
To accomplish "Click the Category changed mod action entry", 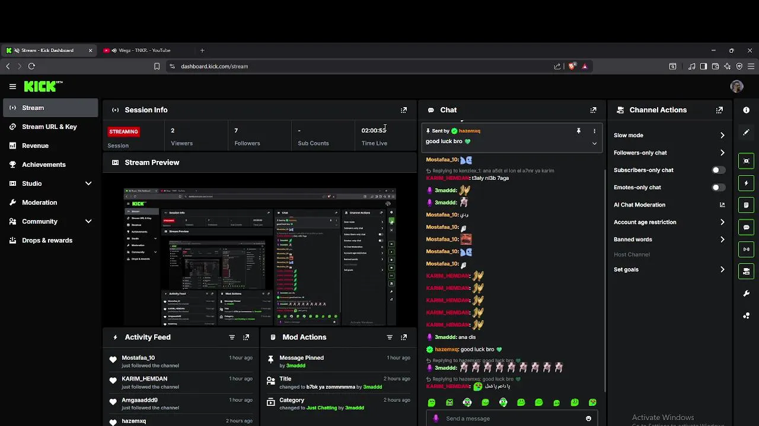I will pyautogui.click(x=339, y=404).
